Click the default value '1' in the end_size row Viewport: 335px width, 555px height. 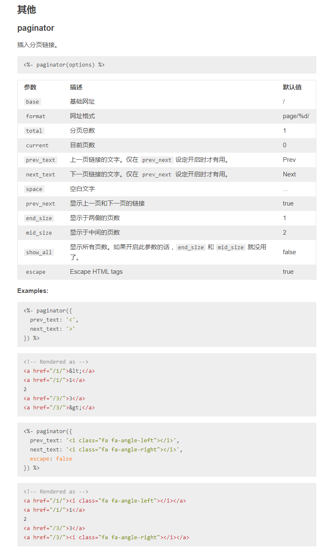click(x=285, y=218)
